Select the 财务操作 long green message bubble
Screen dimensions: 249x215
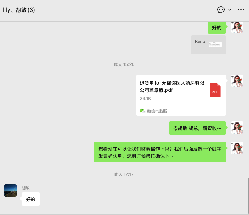(x=160, y=152)
